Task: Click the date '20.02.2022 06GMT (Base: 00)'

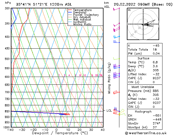Action: tap(143, 4)
